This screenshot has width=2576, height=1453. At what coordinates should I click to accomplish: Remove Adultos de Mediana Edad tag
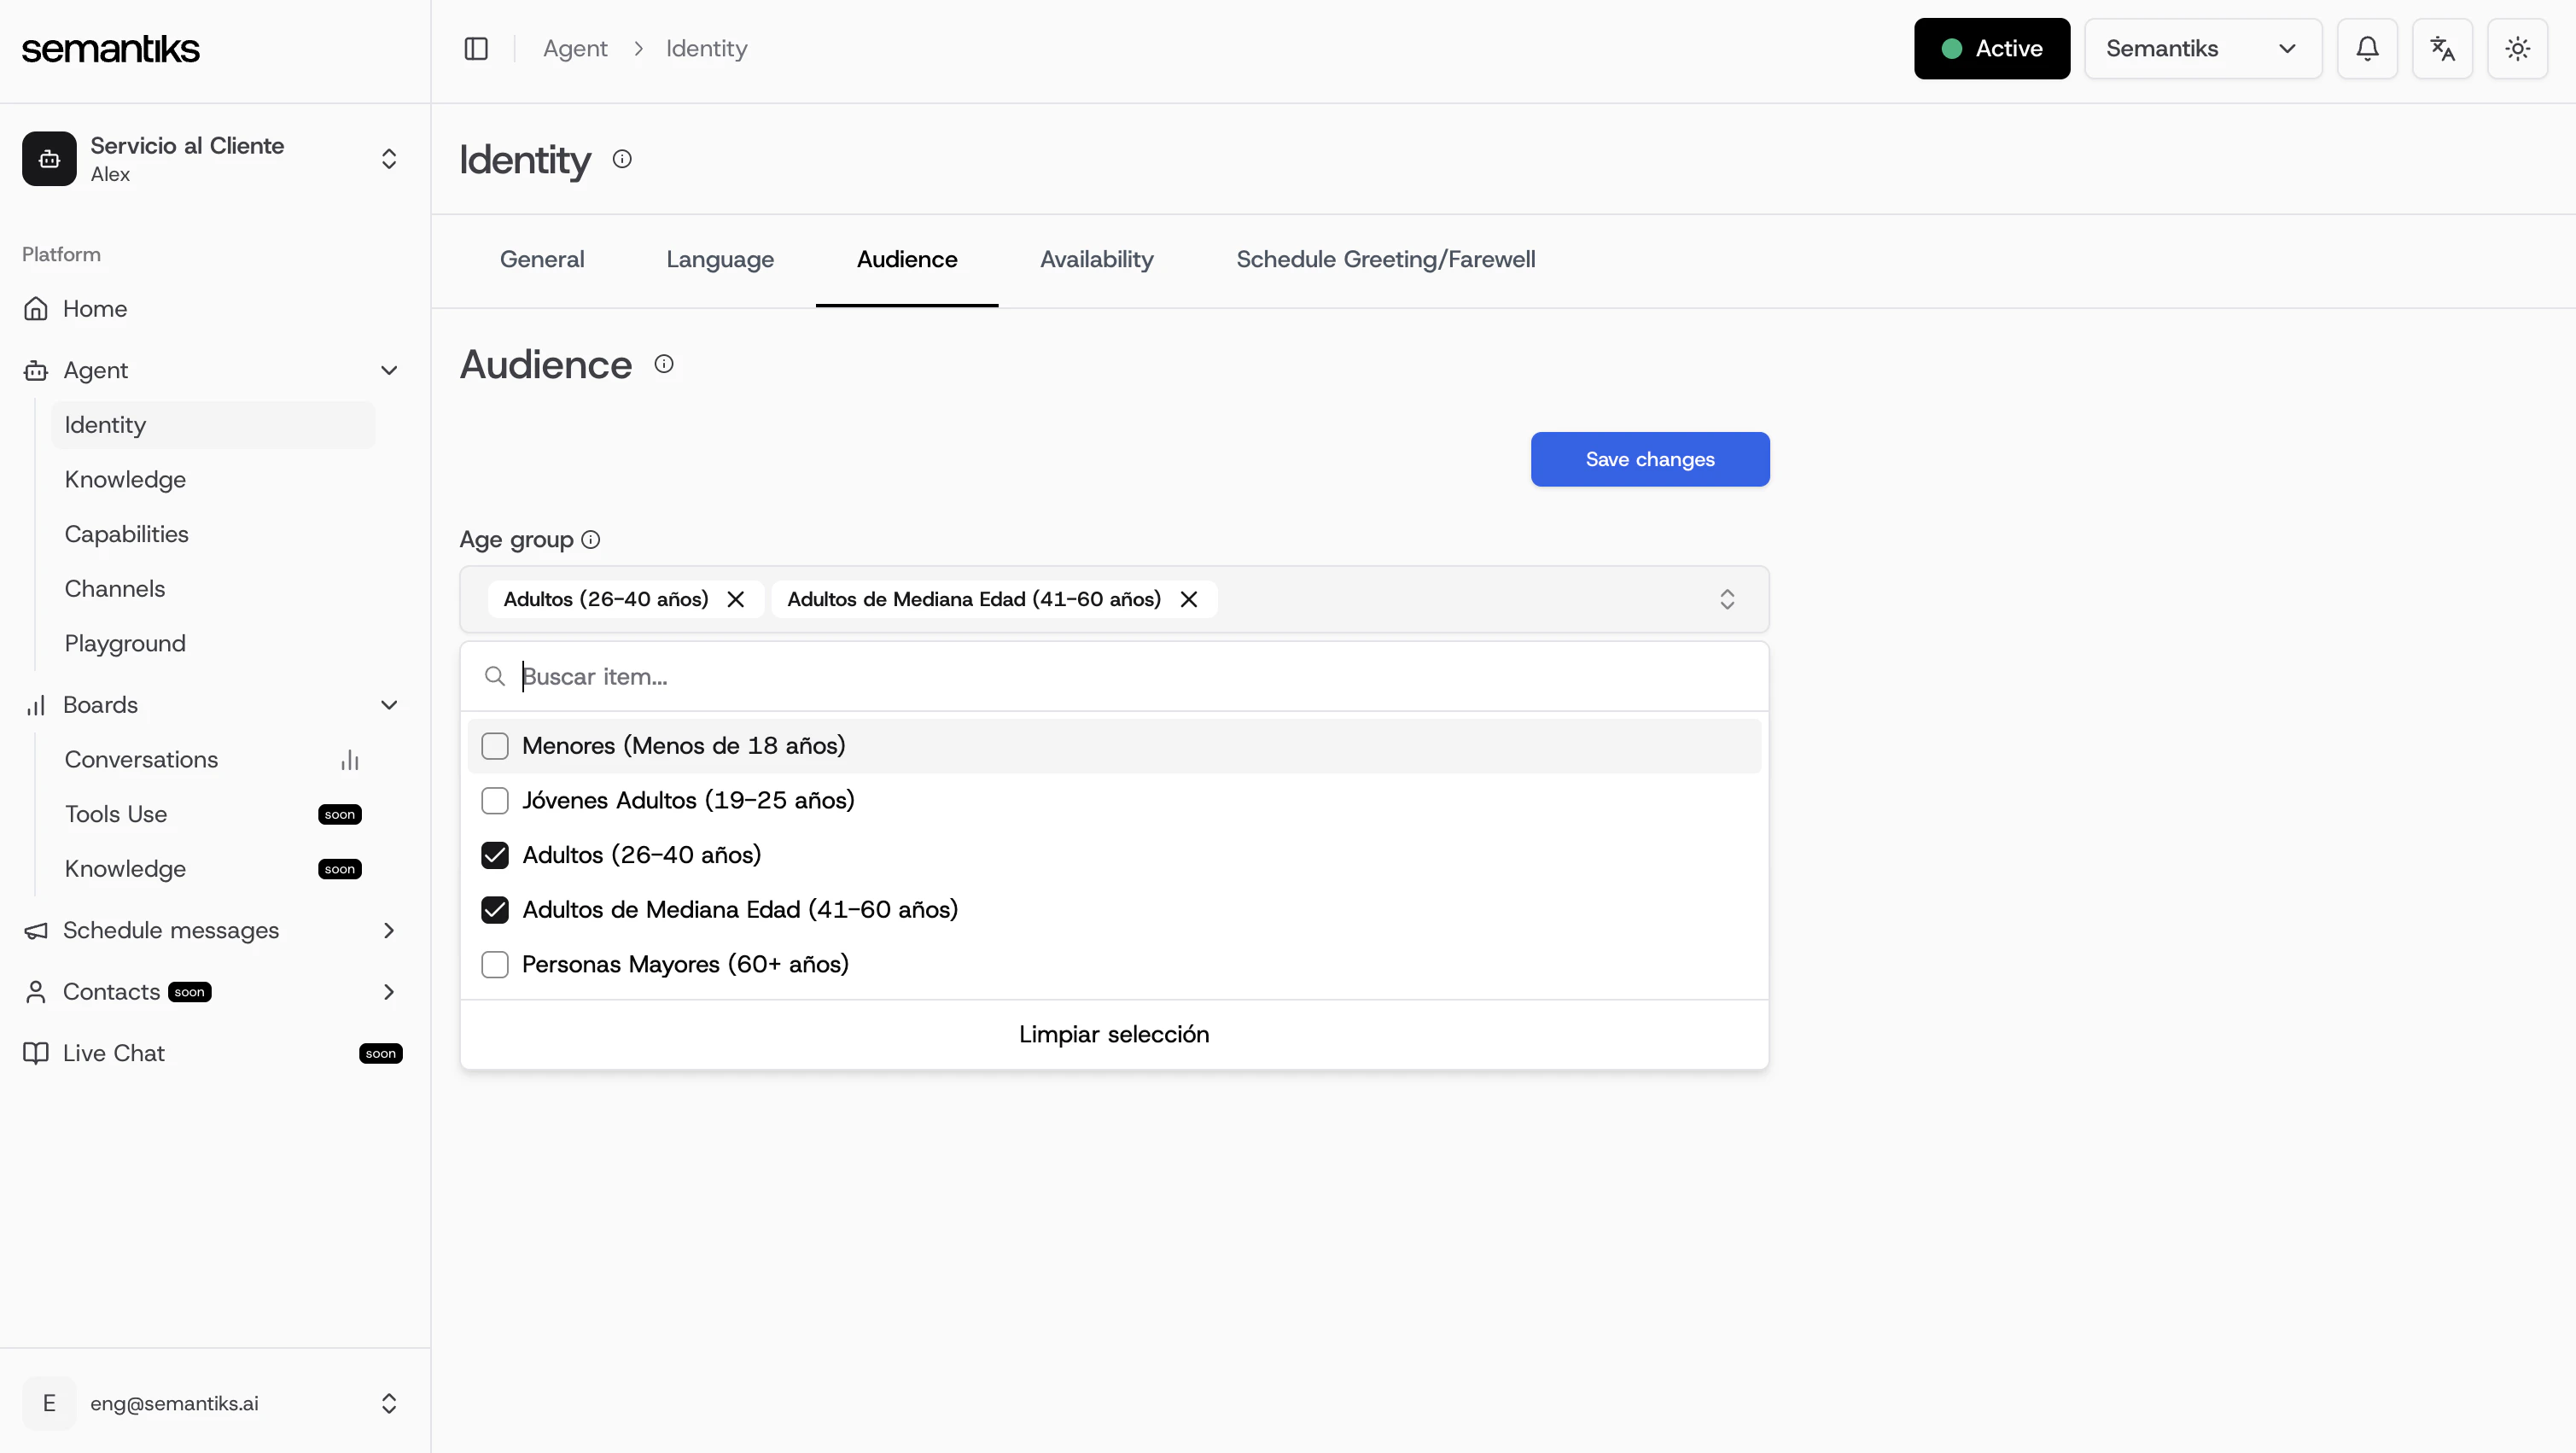coord(1189,599)
